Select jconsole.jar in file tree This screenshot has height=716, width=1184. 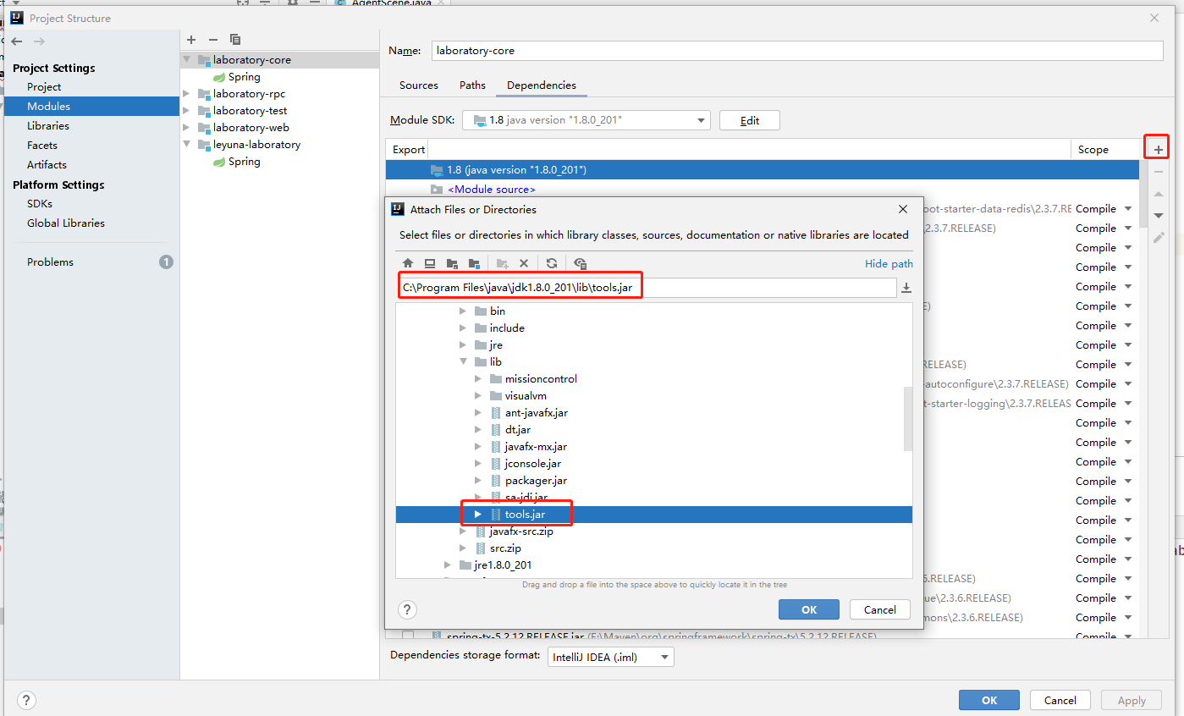[x=532, y=464]
